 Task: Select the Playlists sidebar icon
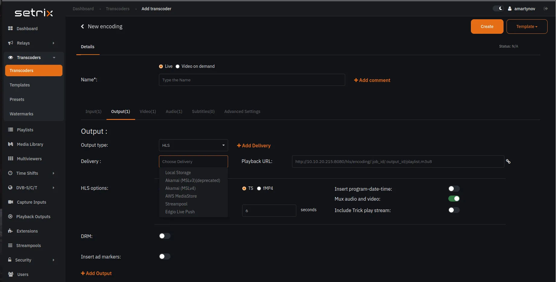10,130
